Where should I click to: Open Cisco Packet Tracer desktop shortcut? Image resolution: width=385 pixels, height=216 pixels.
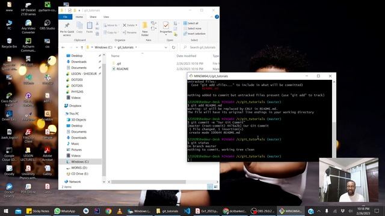9,99
